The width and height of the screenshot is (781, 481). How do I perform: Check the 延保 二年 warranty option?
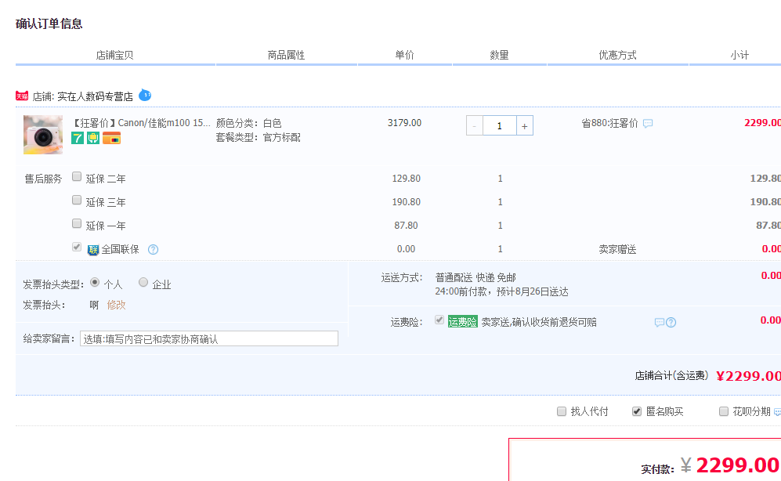click(77, 176)
